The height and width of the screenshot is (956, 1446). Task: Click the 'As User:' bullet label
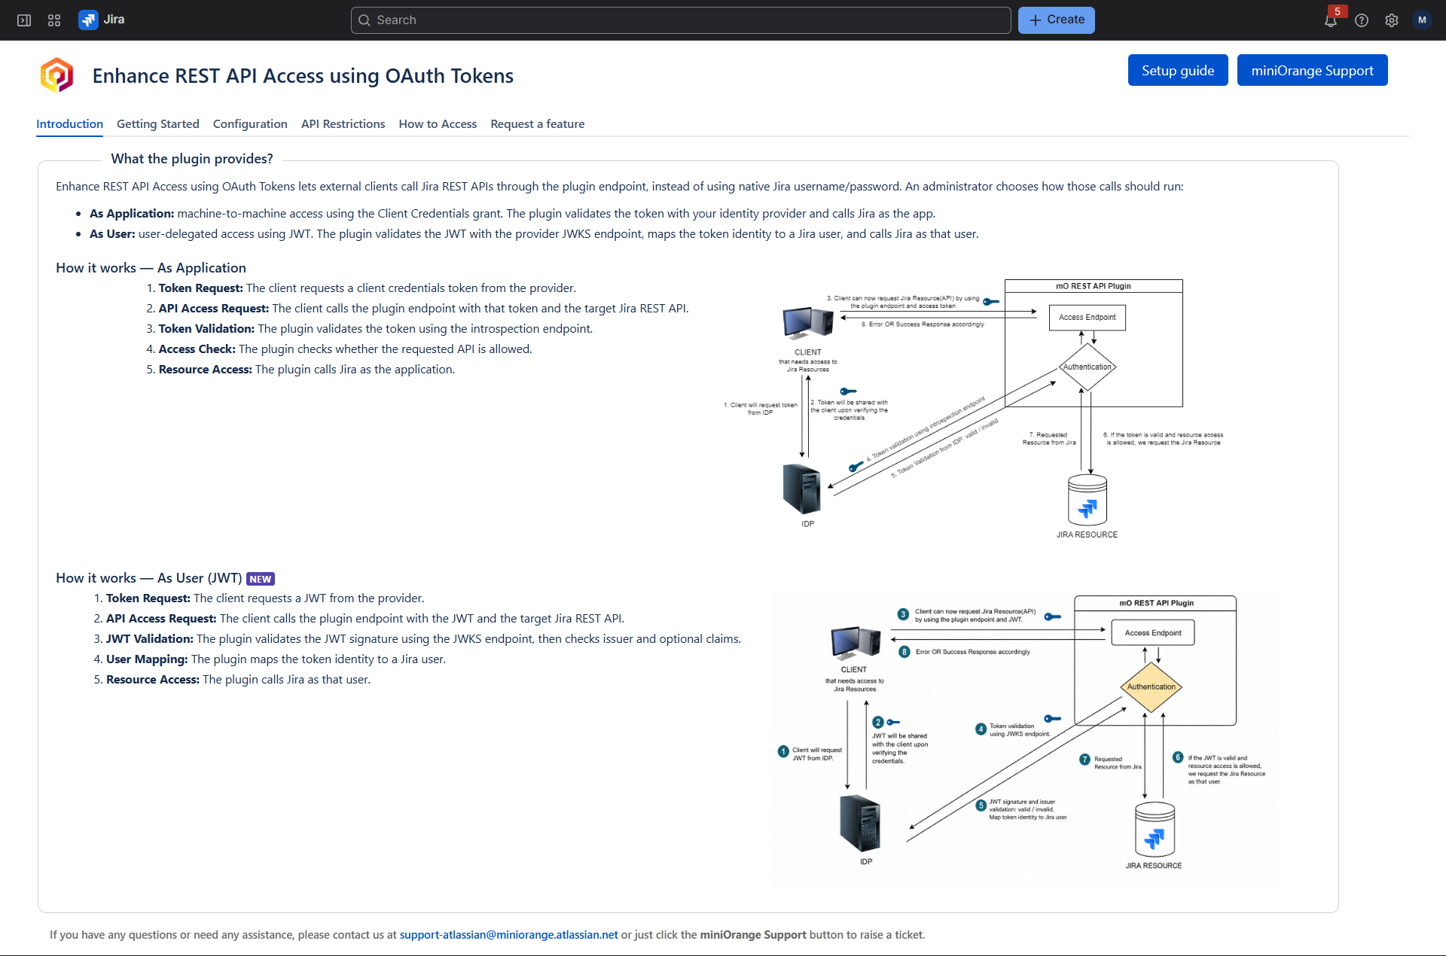(112, 234)
